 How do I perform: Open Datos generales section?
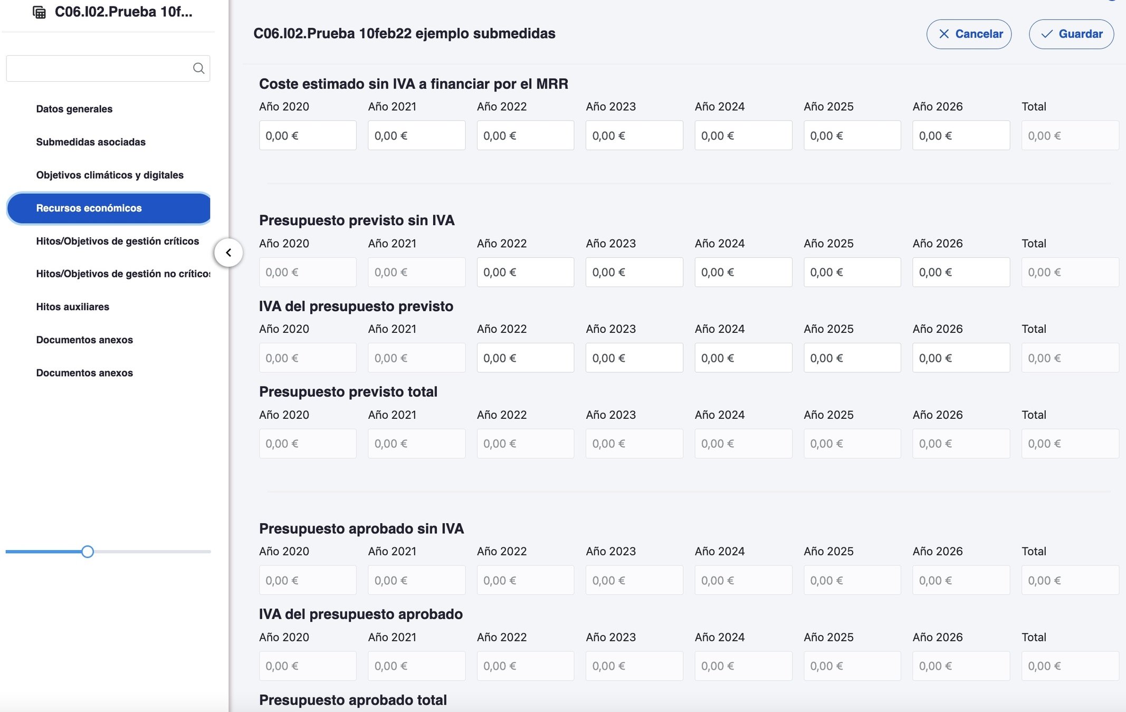(x=74, y=109)
